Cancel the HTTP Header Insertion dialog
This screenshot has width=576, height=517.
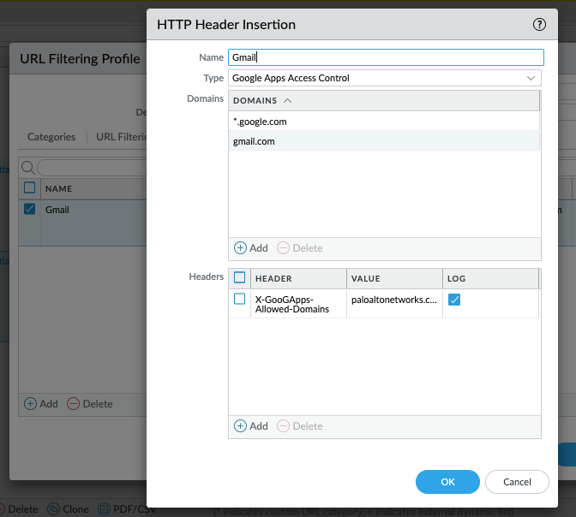517,482
